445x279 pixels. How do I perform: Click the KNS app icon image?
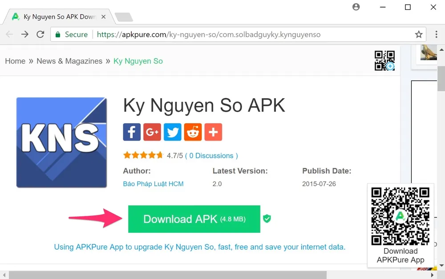(61, 143)
